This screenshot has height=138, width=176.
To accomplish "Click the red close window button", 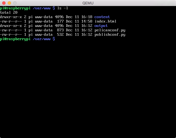I will pyautogui.click(x=4, y=3).
